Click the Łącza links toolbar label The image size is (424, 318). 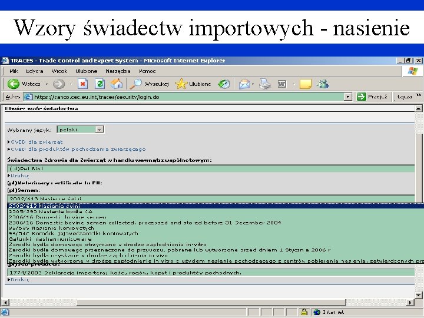coord(405,97)
